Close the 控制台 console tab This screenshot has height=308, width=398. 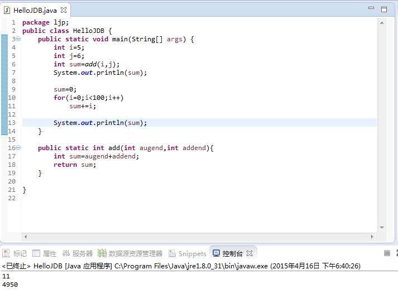[250, 253]
